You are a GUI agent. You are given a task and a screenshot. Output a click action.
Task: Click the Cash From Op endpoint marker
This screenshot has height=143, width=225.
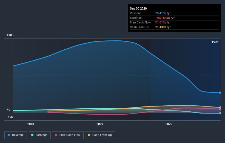pyautogui.click(x=220, y=108)
